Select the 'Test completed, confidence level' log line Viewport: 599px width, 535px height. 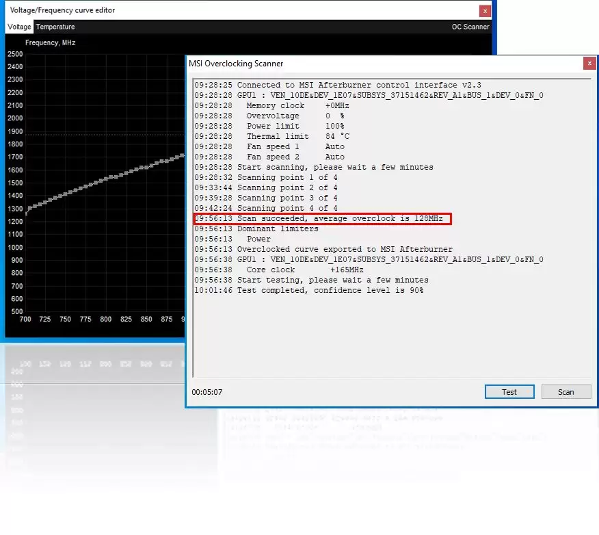(308, 291)
